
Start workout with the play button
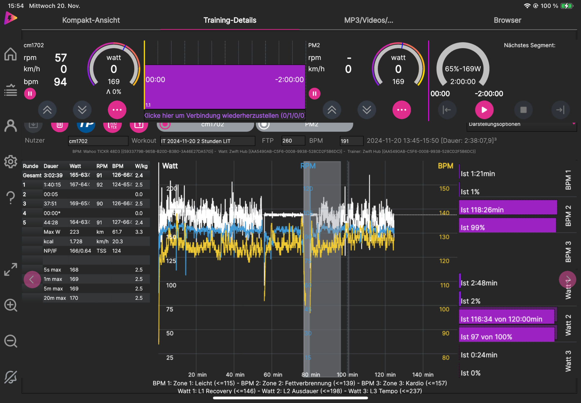(484, 110)
